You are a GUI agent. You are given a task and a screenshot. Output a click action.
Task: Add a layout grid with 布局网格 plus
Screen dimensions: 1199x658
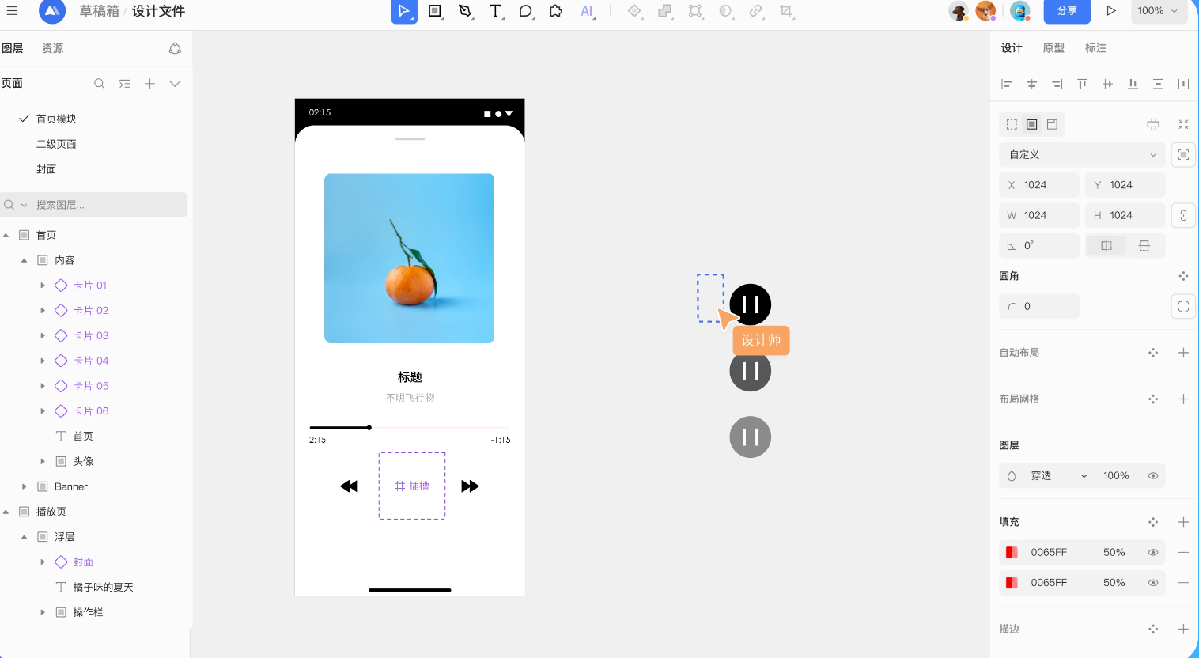click(1184, 399)
